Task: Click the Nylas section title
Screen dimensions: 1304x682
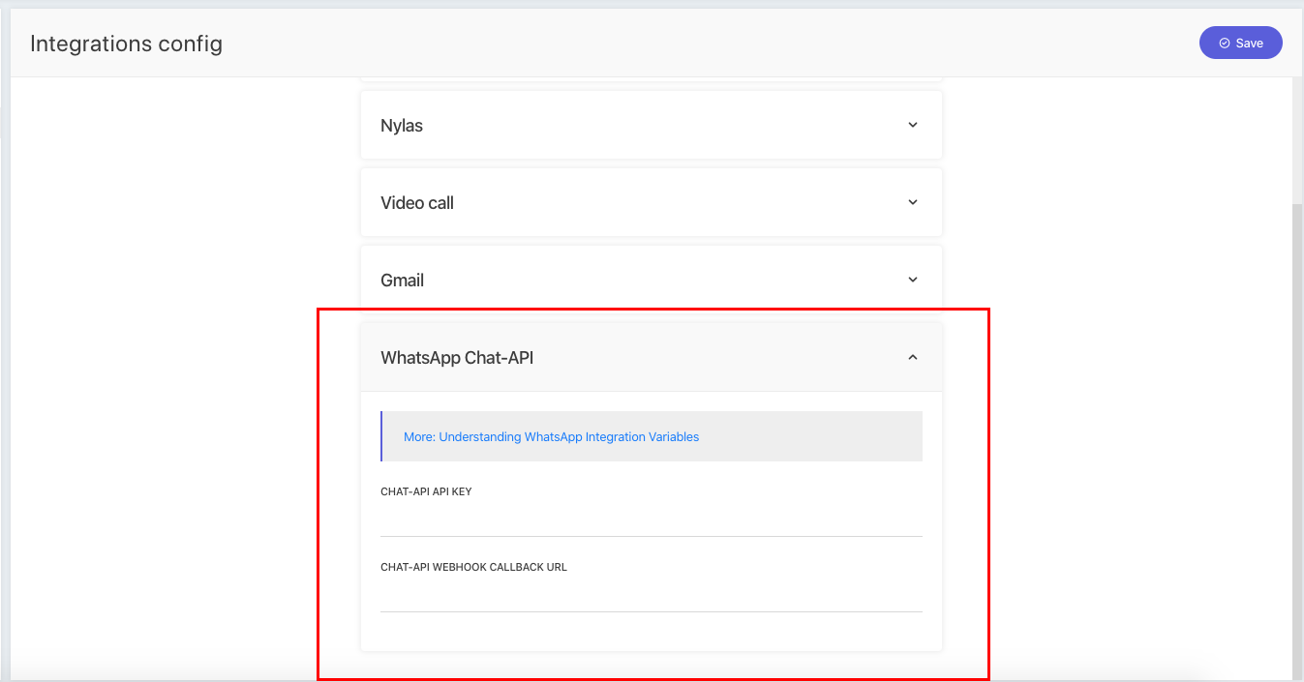Action: 402,126
